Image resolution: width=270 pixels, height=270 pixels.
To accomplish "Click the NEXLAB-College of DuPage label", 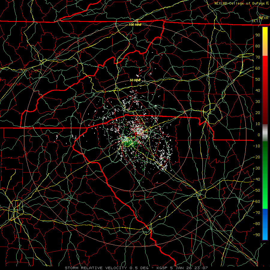I will [240, 3].
